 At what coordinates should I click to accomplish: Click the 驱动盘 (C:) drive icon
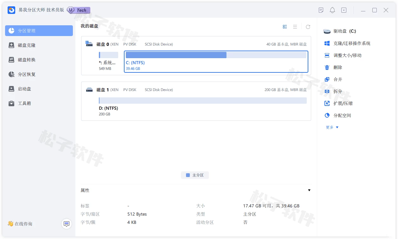pyautogui.click(x=327, y=31)
